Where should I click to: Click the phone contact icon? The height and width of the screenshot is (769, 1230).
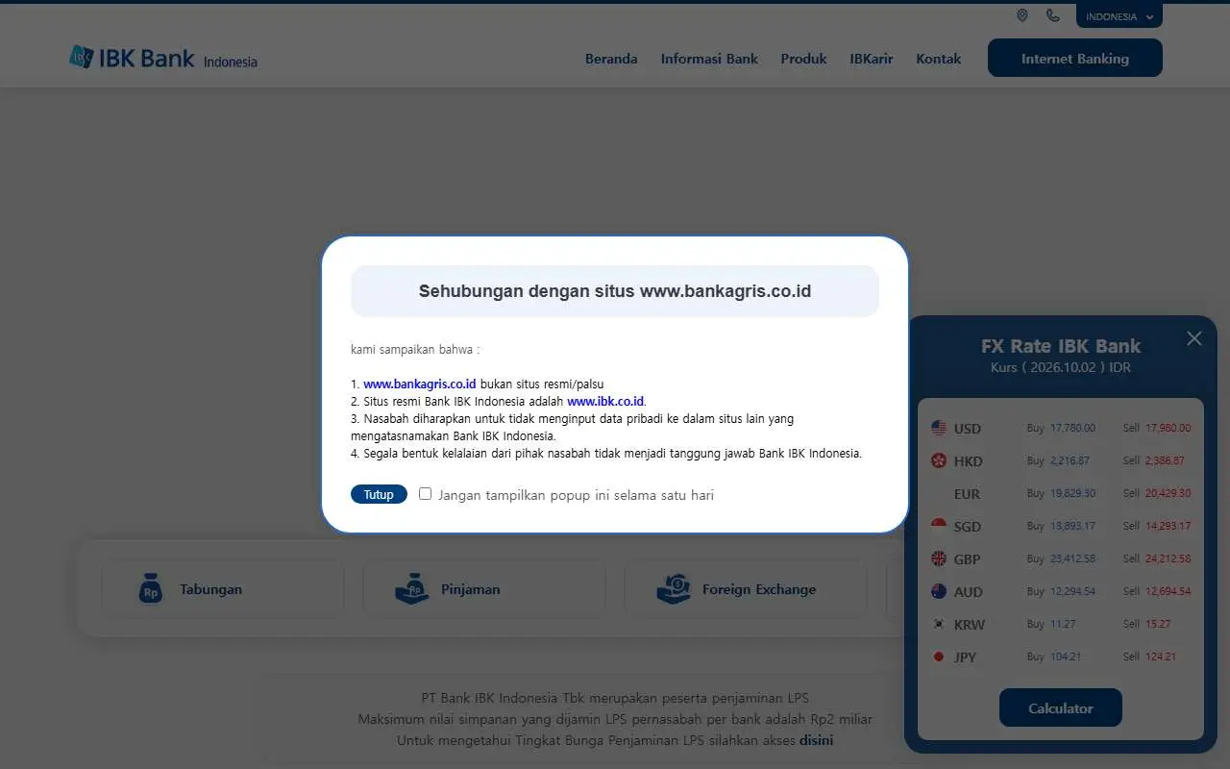pyautogui.click(x=1053, y=15)
